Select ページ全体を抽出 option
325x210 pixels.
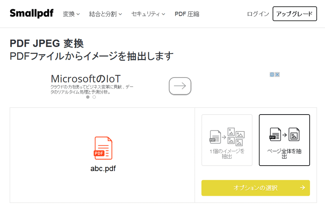pos(284,140)
